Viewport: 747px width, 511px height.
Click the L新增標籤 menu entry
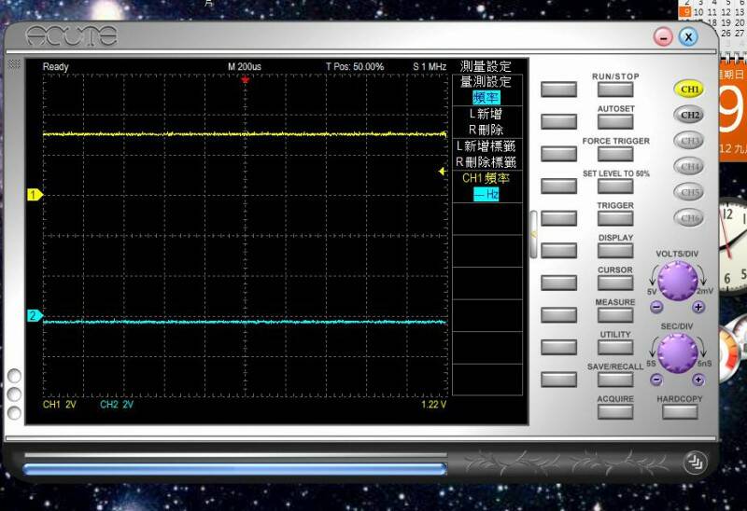click(486, 146)
